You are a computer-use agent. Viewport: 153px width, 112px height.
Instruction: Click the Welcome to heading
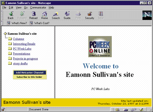point(101,66)
